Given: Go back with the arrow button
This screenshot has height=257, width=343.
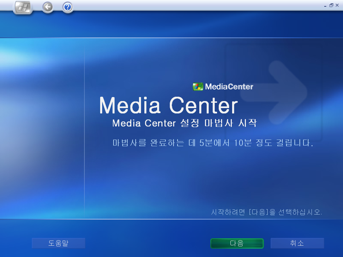Looking at the screenshot, I should tap(48, 7).
